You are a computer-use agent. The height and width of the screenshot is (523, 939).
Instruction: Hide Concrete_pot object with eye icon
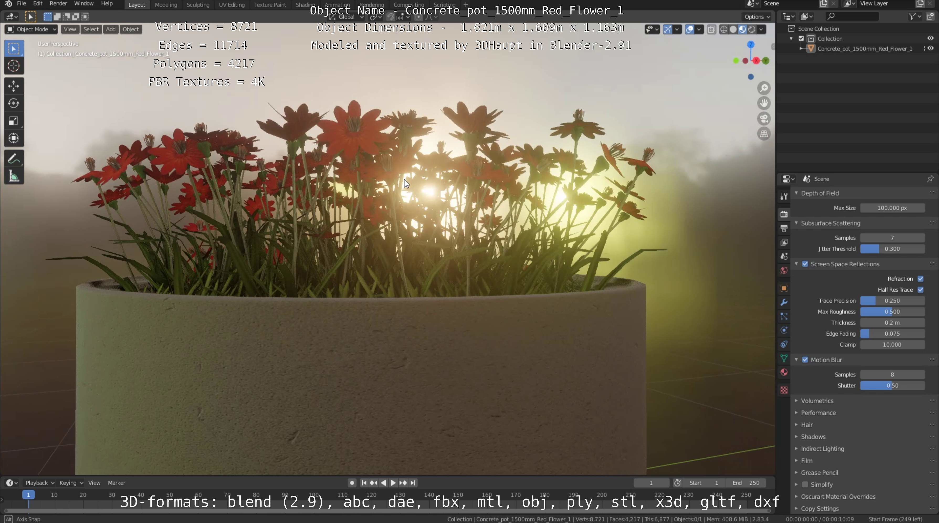[x=931, y=49]
